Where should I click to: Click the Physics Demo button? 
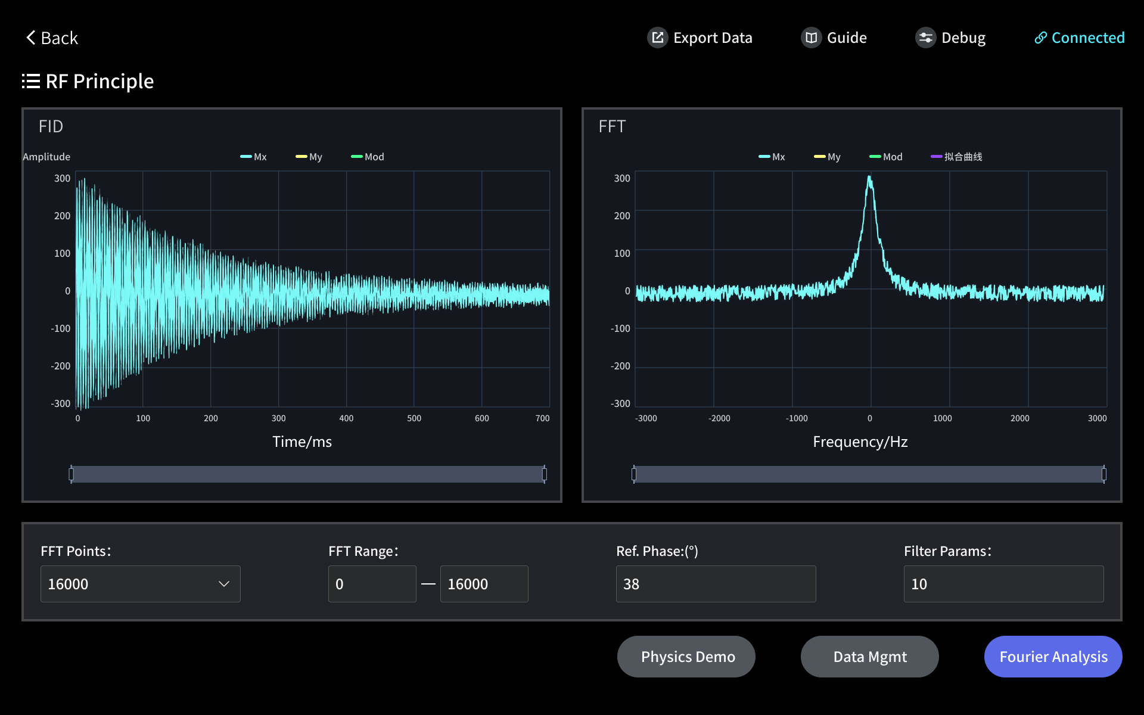(686, 657)
